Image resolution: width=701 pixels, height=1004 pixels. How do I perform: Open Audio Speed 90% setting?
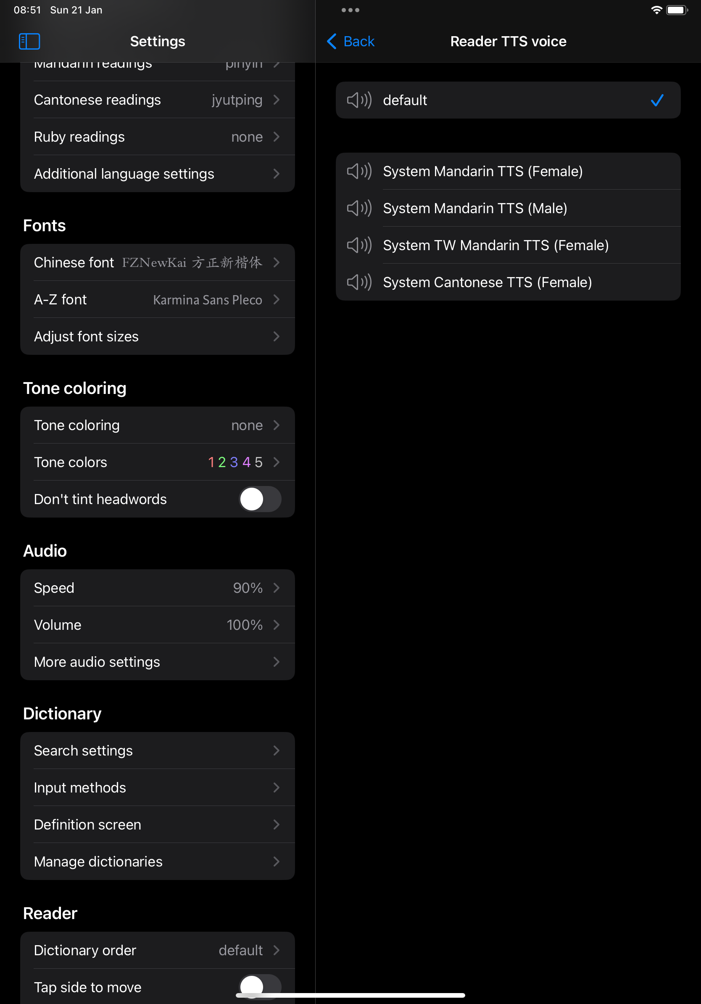tap(157, 588)
